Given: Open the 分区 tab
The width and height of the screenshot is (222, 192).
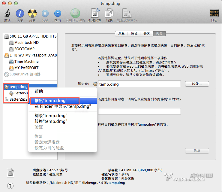Looking at the screenshot, I should tap(146, 34).
